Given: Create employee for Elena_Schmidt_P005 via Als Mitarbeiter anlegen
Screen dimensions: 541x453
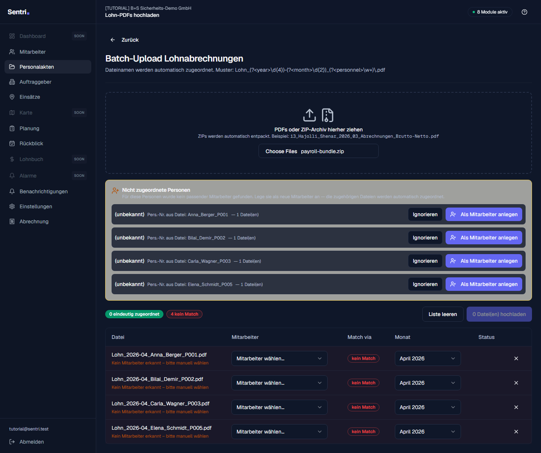Looking at the screenshot, I should [x=484, y=284].
